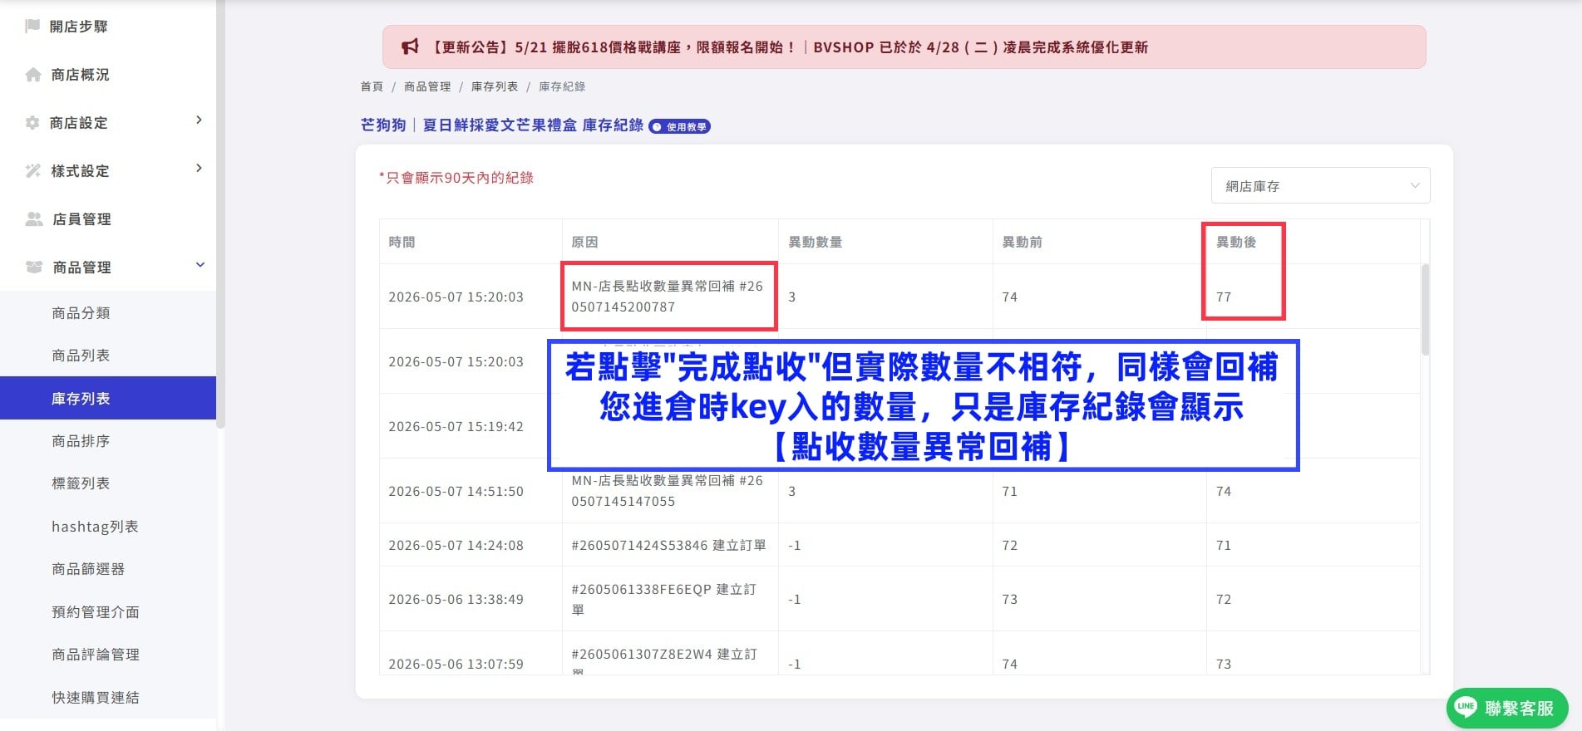Select 庫存列表 in the sidebar
Image resolution: width=1582 pixels, height=731 pixels.
tap(108, 398)
